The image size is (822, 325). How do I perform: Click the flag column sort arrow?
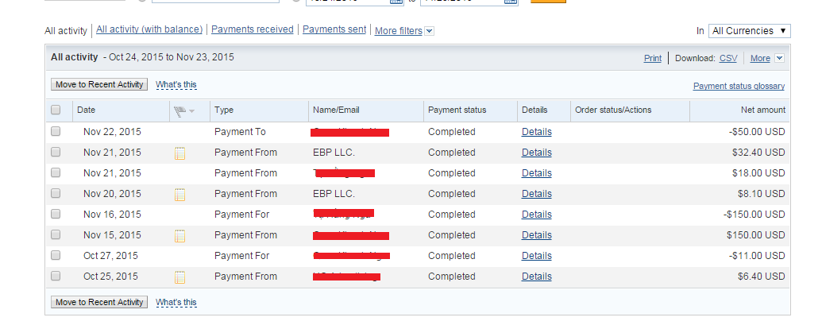click(x=191, y=111)
